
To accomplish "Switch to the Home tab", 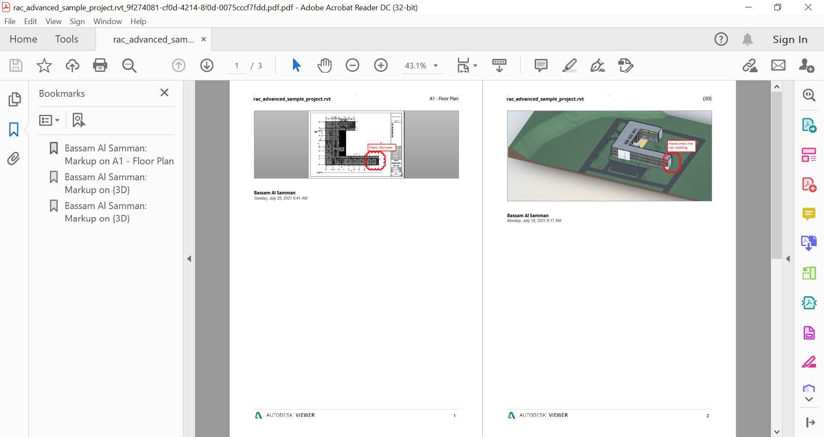I will tap(23, 39).
